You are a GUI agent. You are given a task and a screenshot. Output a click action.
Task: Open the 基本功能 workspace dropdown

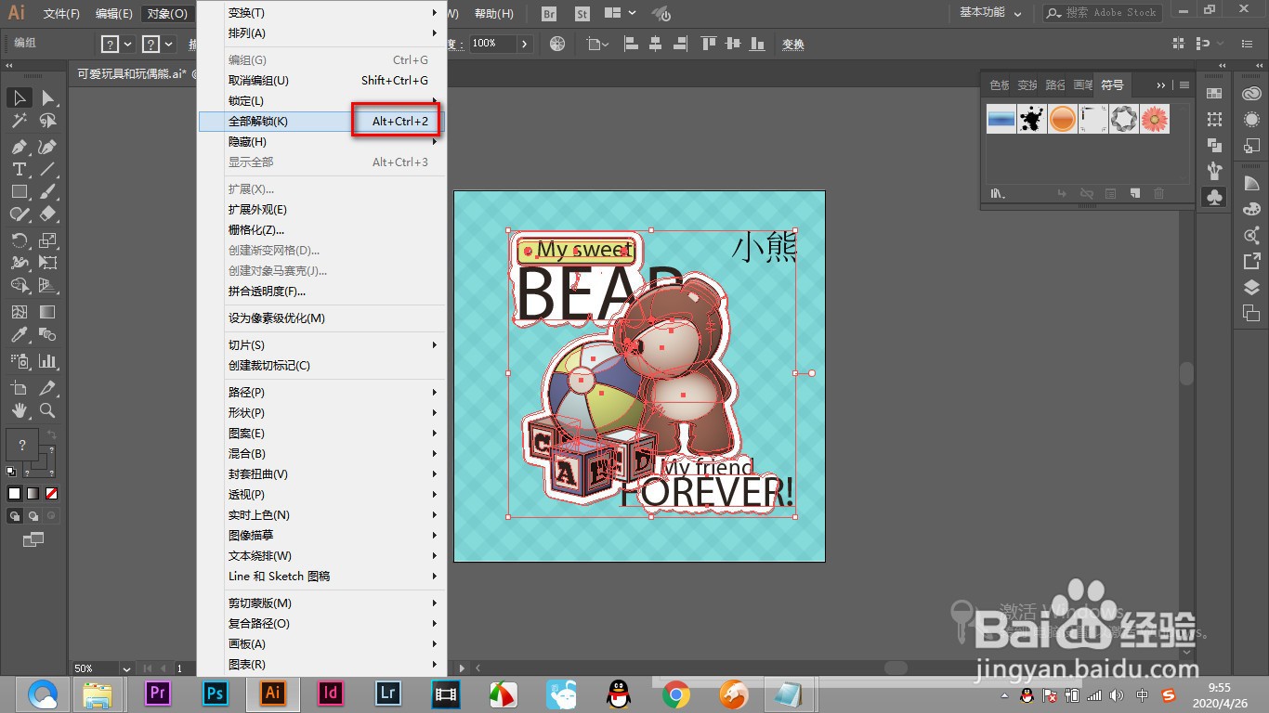tap(990, 13)
